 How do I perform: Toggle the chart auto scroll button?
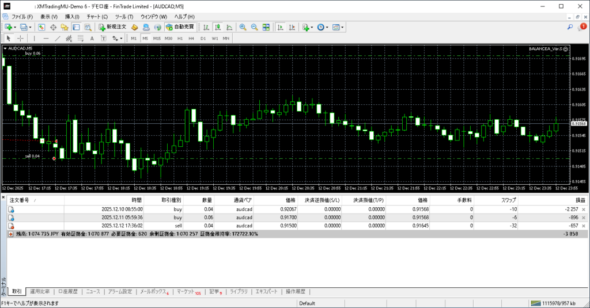click(280, 27)
